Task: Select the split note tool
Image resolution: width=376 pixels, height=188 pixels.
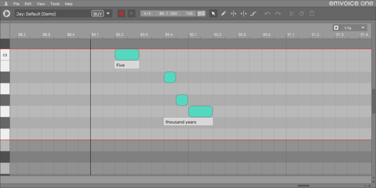Action: tap(233, 14)
